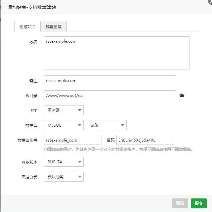This screenshot has width=212, height=212.
Task: Open the MySQL database type dropdown
Action: 64,125
